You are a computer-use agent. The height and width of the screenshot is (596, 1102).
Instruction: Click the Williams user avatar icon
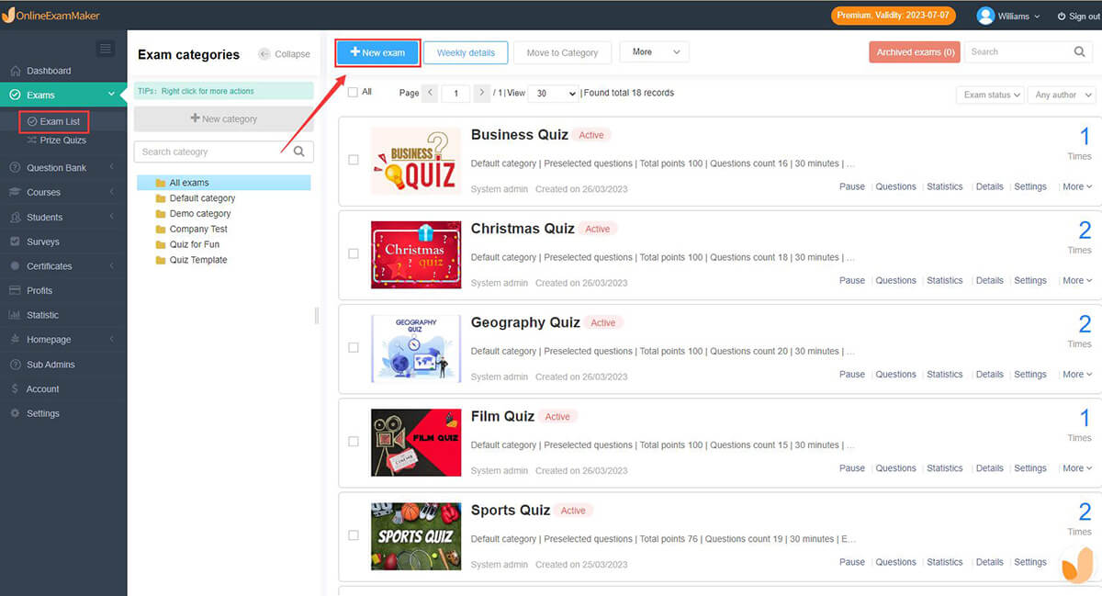985,16
